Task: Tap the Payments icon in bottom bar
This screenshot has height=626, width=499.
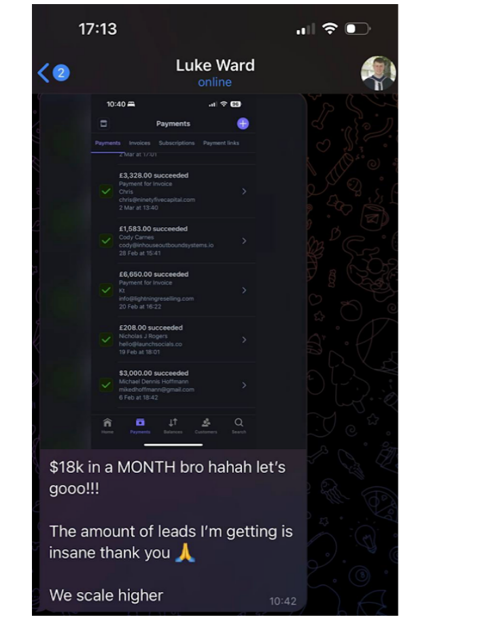Action: pos(140,425)
